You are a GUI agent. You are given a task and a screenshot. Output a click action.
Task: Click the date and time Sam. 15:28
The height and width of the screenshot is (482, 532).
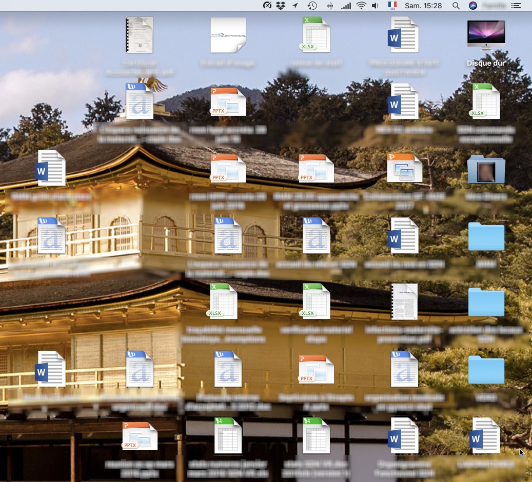(x=423, y=6)
